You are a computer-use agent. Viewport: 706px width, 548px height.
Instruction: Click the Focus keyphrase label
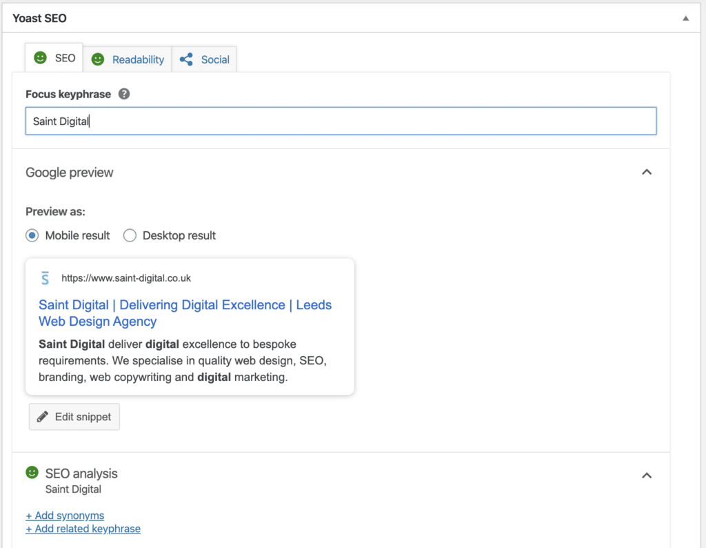click(x=68, y=94)
